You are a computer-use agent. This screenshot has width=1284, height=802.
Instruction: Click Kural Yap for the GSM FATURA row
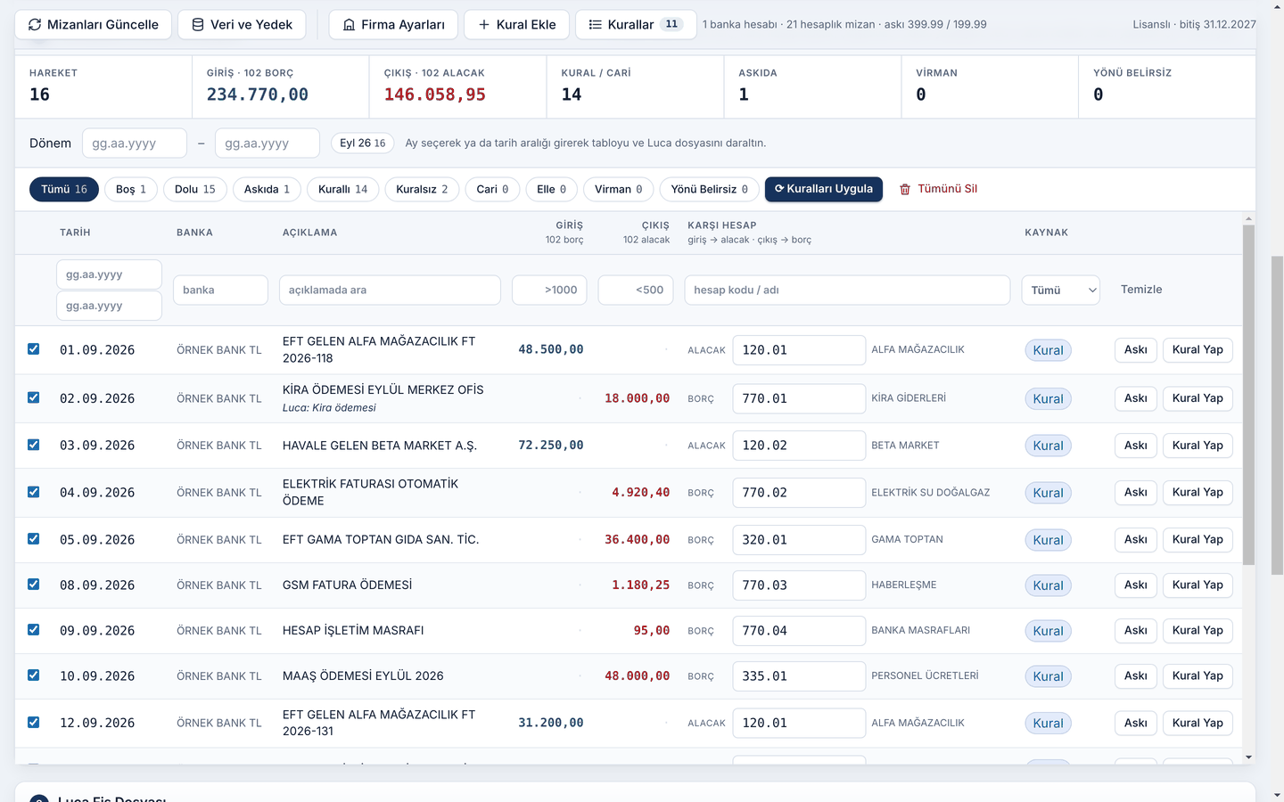pyautogui.click(x=1198, y=585)
